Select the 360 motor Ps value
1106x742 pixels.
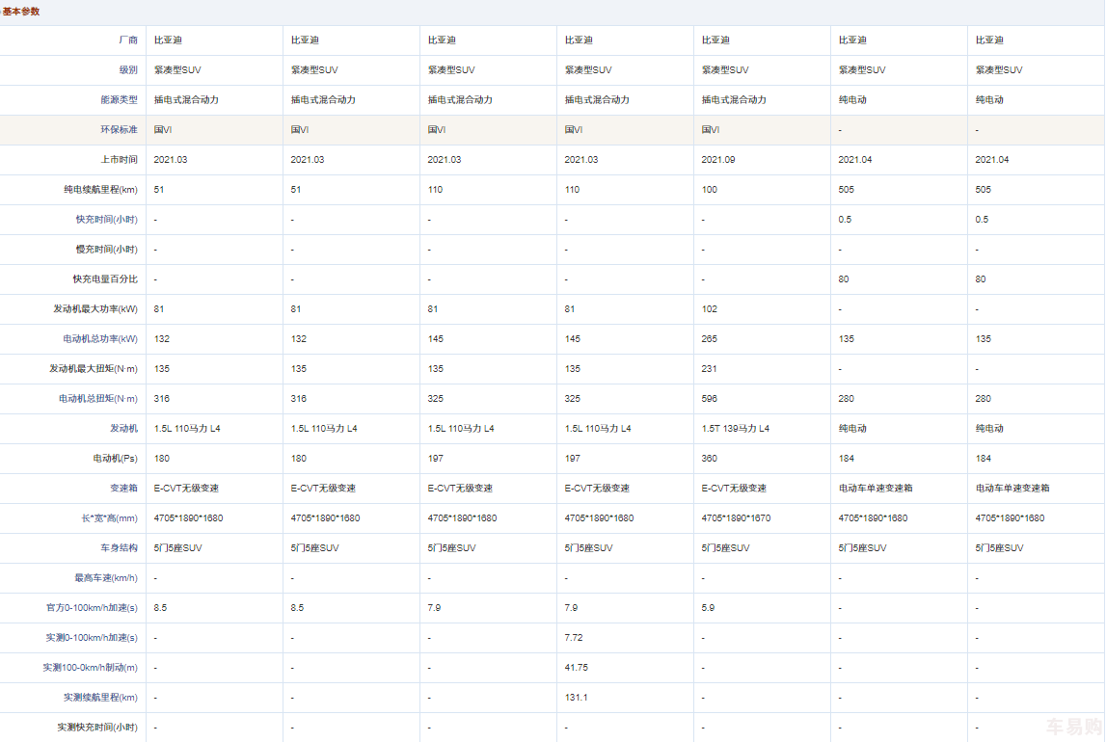coord(710,459)
